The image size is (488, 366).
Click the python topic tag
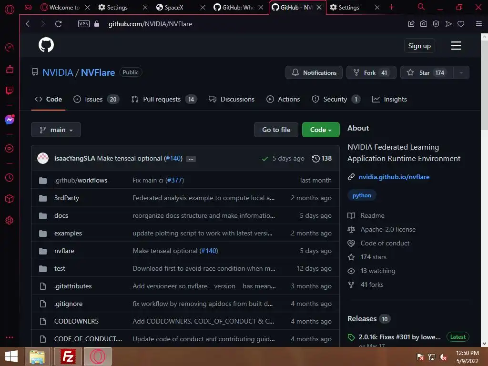pyautogui.click(x=362, y=195)
